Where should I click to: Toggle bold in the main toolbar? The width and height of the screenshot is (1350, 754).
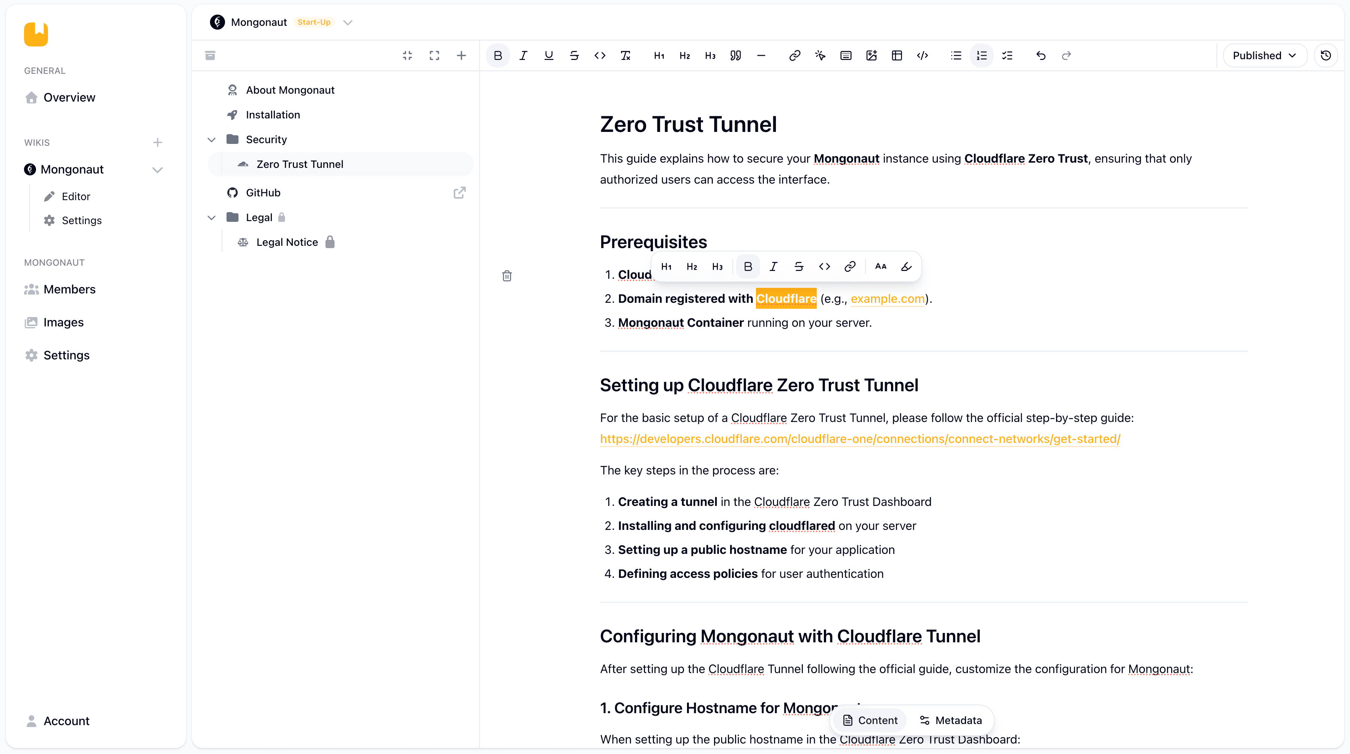[x=497, y=55]
